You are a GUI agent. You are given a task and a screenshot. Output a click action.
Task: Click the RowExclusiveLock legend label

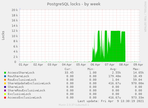click(22, 80)
